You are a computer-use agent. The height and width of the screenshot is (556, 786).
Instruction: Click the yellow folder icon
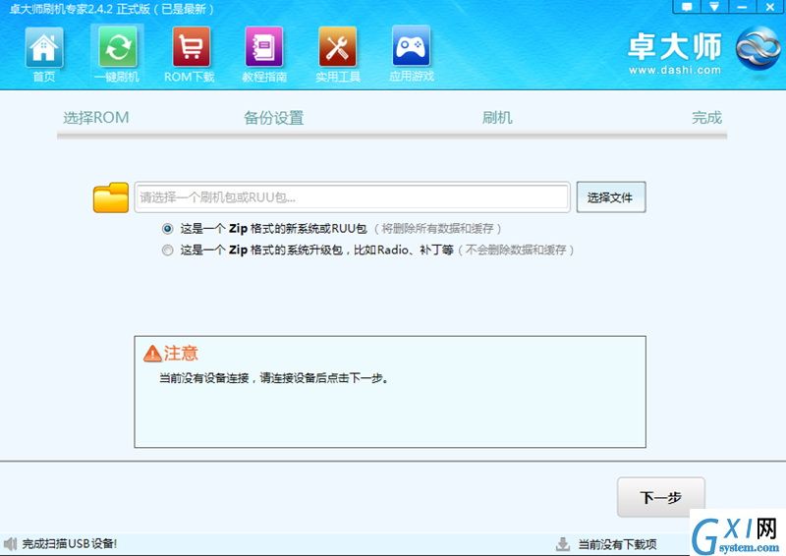[111, 197]
